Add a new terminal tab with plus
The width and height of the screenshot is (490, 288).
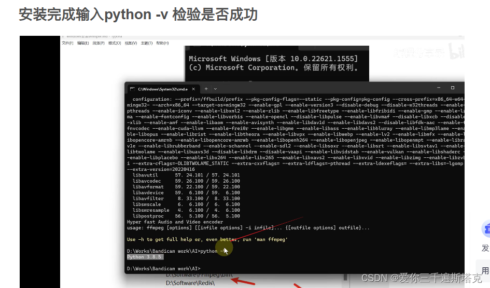click(x=206, y=89)
